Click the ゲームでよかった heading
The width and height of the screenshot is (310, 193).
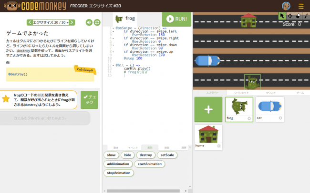27,33
